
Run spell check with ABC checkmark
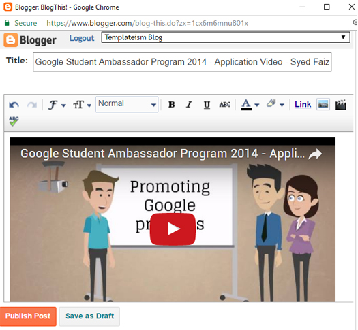click(14, 121)
